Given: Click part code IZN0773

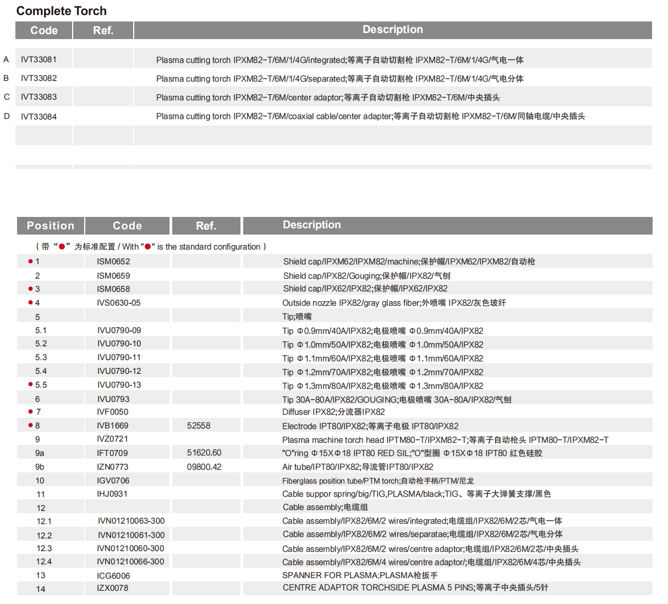Looking at the screenshot, I should tap(112, 467).
